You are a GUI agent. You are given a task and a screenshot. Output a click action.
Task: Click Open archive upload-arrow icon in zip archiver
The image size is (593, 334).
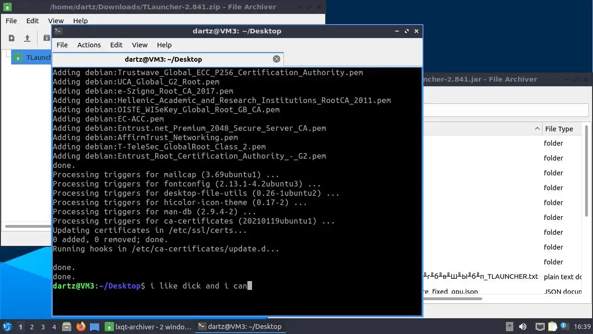tap(27, 38)
